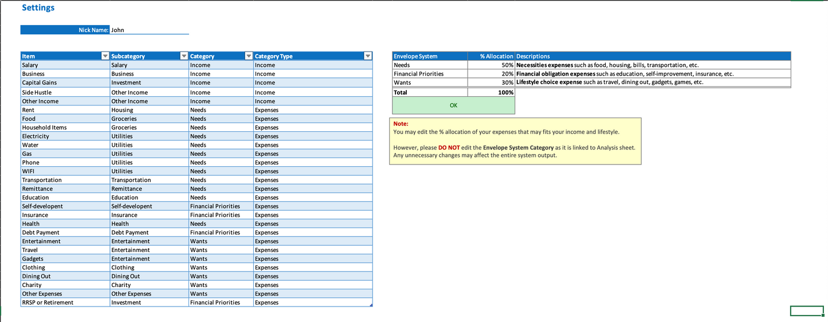Select the Debt Payment category cell
Image resolution: width=828 pixels, height=322 pixels.
[221, 233]
